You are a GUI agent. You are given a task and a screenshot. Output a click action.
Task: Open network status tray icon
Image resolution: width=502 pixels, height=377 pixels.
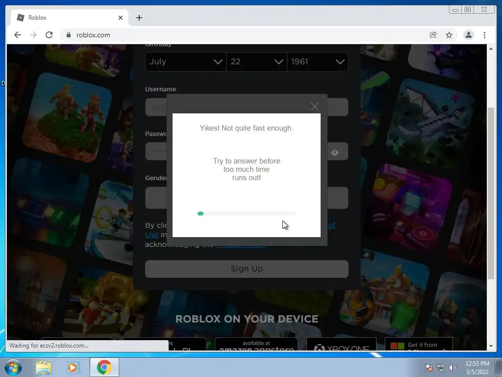441,368
